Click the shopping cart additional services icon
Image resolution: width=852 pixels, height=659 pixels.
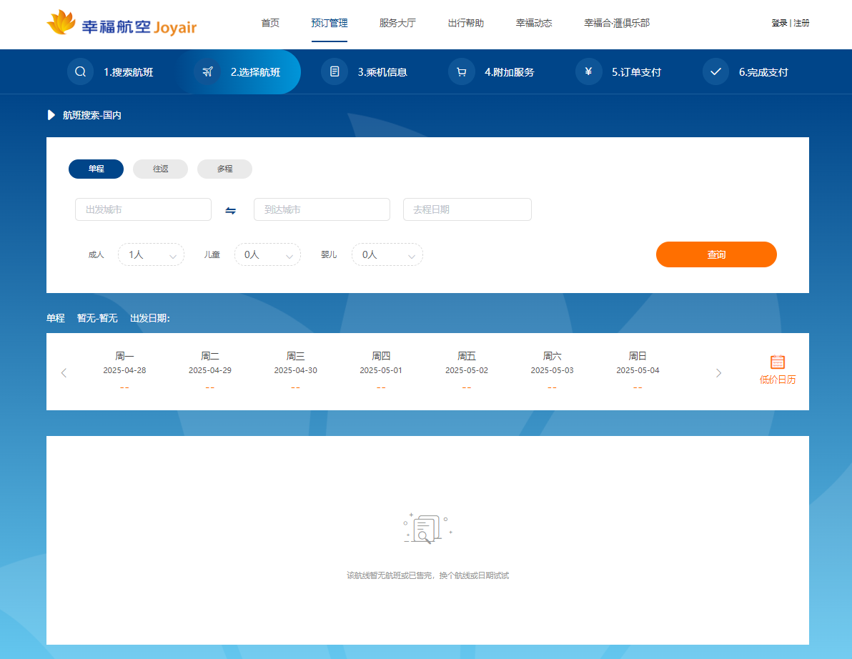pyautogui.click(x=461, y=71)
